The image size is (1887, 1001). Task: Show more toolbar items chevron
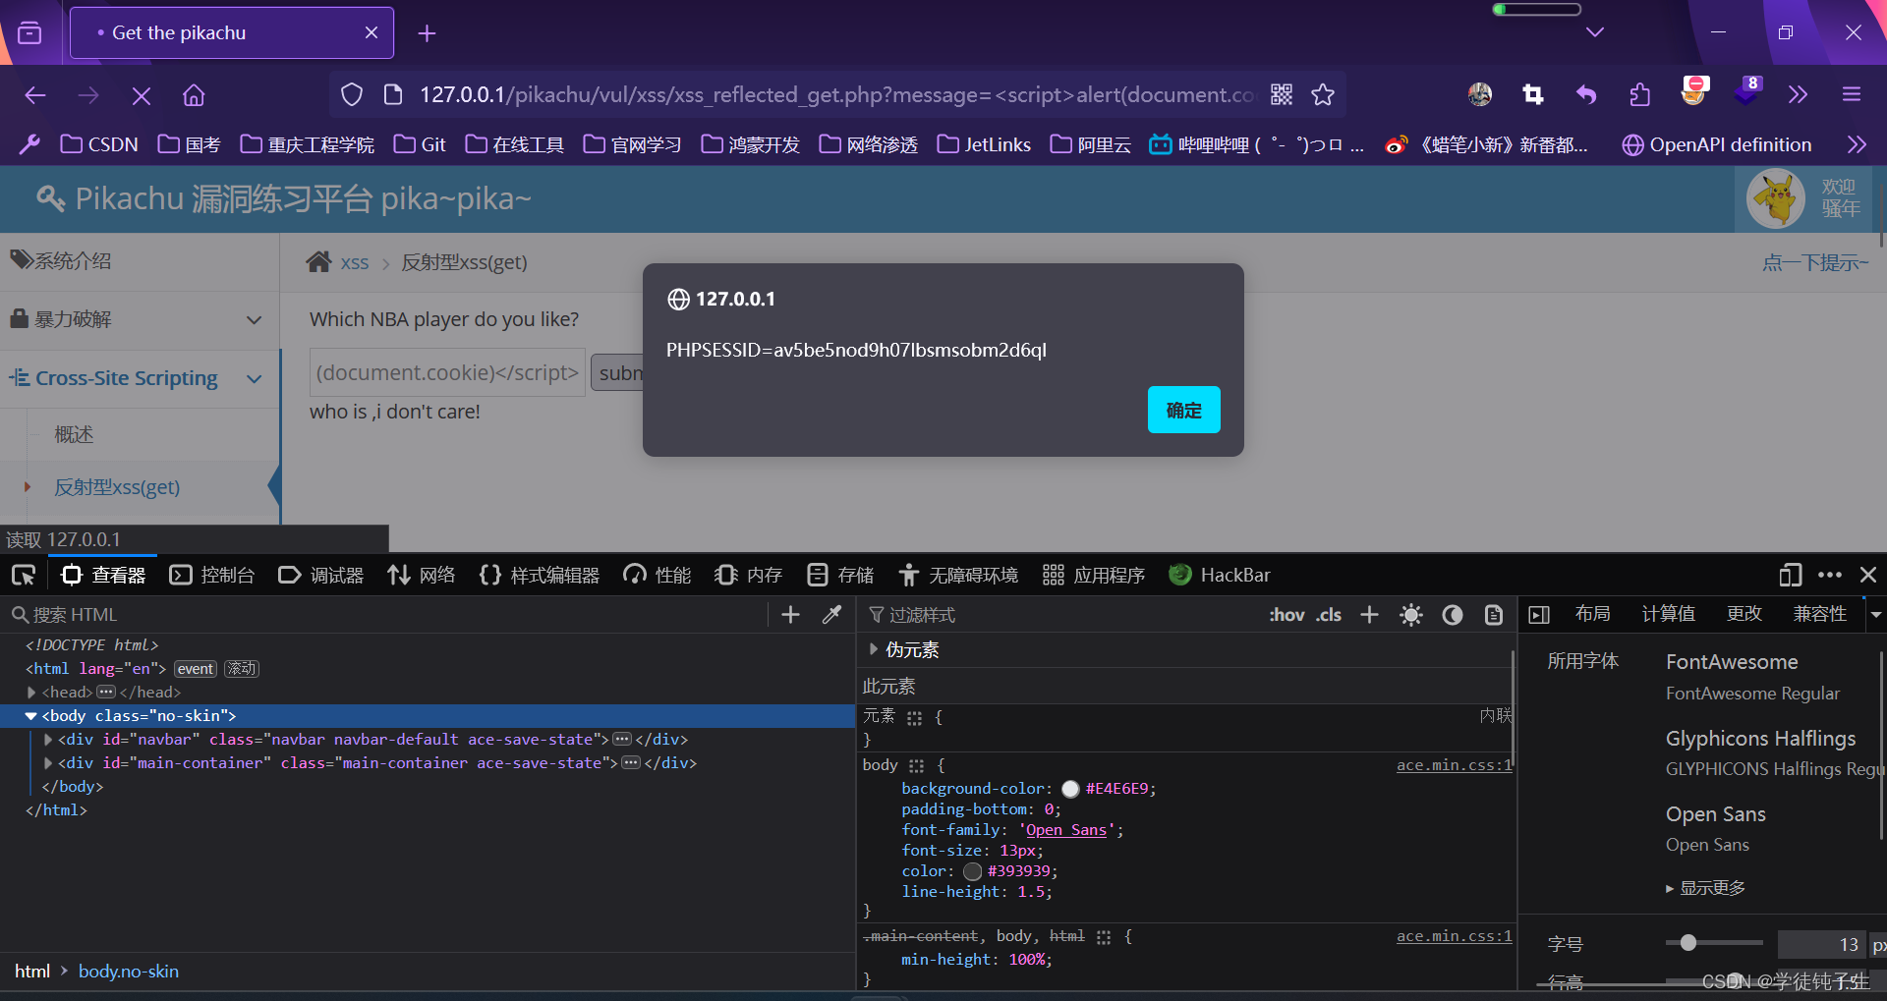[1798, 94]
